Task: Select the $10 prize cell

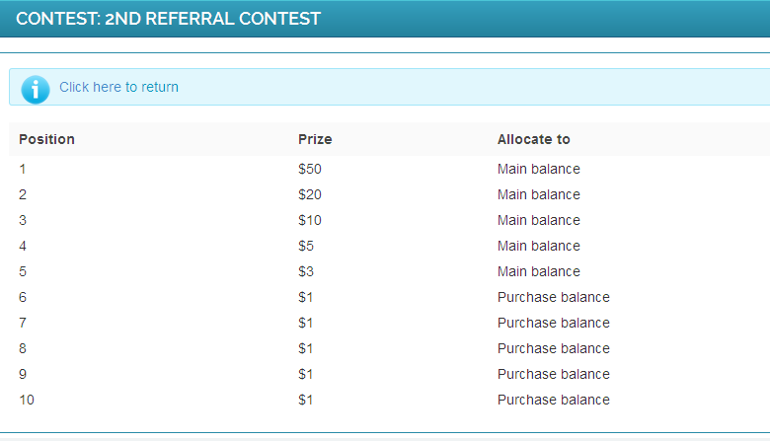Action: (x=310, y=220)
